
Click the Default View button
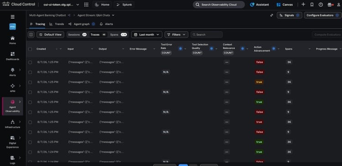50,35
